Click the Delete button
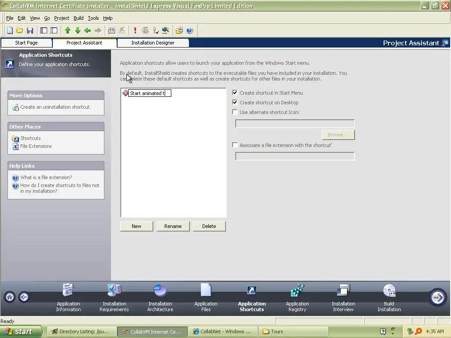The image size is (451, 338). pos(209,226)
